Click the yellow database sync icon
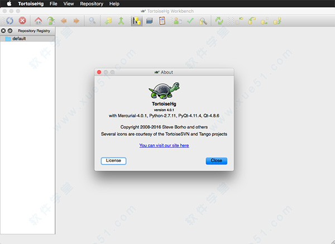This screenshot has height=244, width=335. click(108, 21)
